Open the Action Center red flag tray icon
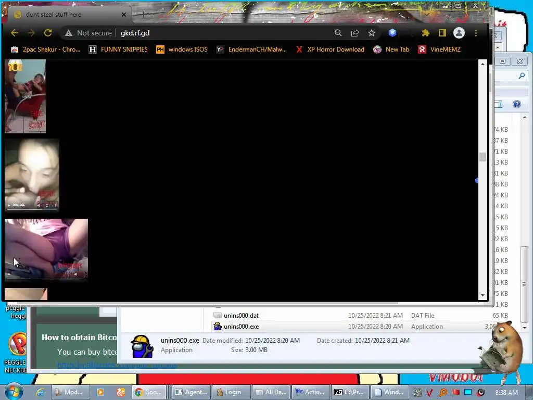 pos(456,393)
